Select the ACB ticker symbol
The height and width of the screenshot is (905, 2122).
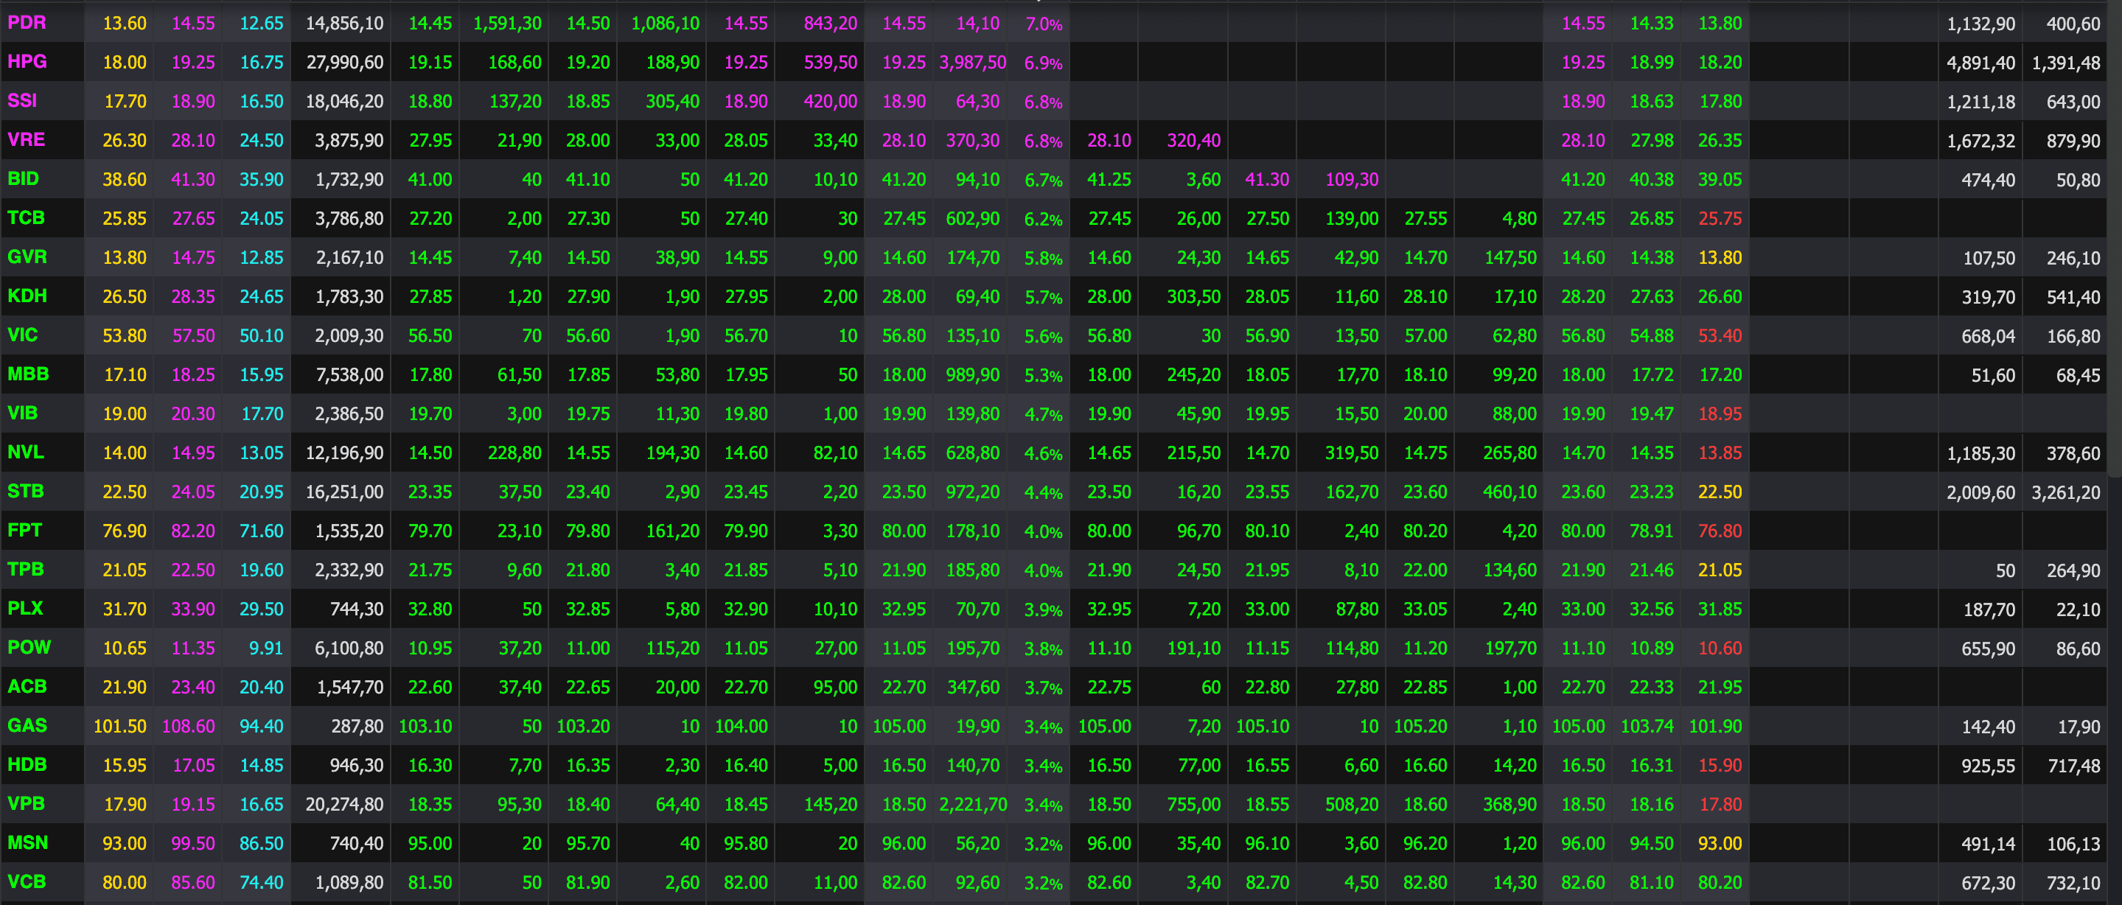[27, 687]
